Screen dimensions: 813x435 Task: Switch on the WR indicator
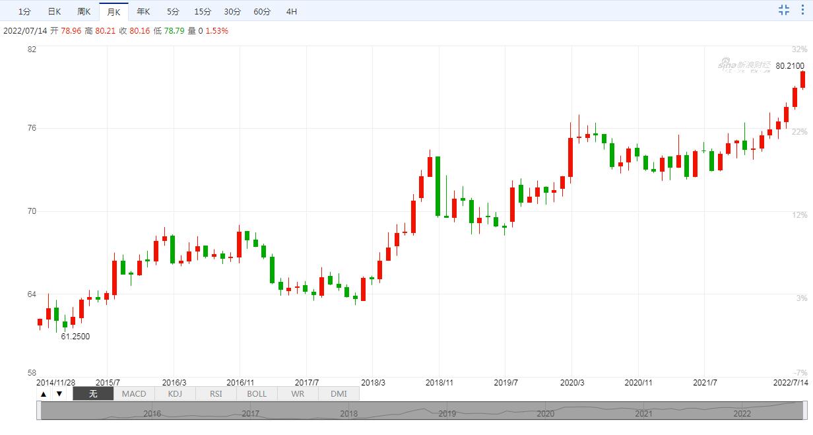(298, 394)
